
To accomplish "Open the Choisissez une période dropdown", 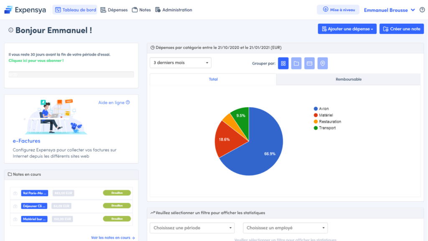I will [x=192, y=228].
